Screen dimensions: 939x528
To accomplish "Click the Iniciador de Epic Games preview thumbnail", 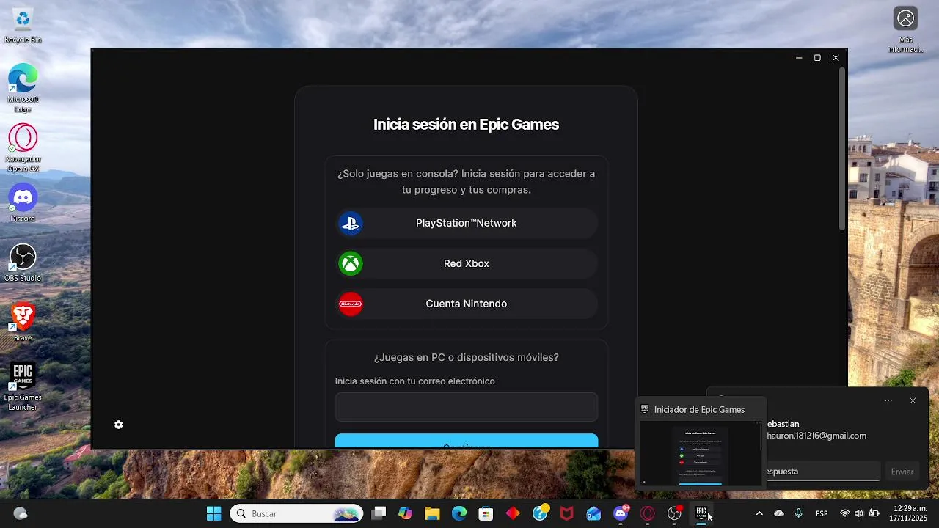I will click(x=701, y=453).
